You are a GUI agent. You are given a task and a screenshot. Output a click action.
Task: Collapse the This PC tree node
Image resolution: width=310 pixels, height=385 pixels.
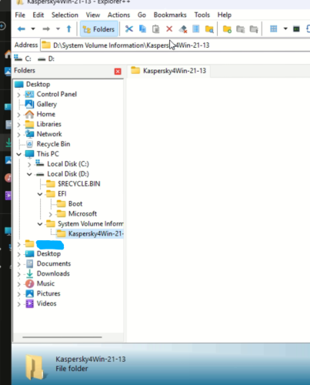(x=18, y=154)
